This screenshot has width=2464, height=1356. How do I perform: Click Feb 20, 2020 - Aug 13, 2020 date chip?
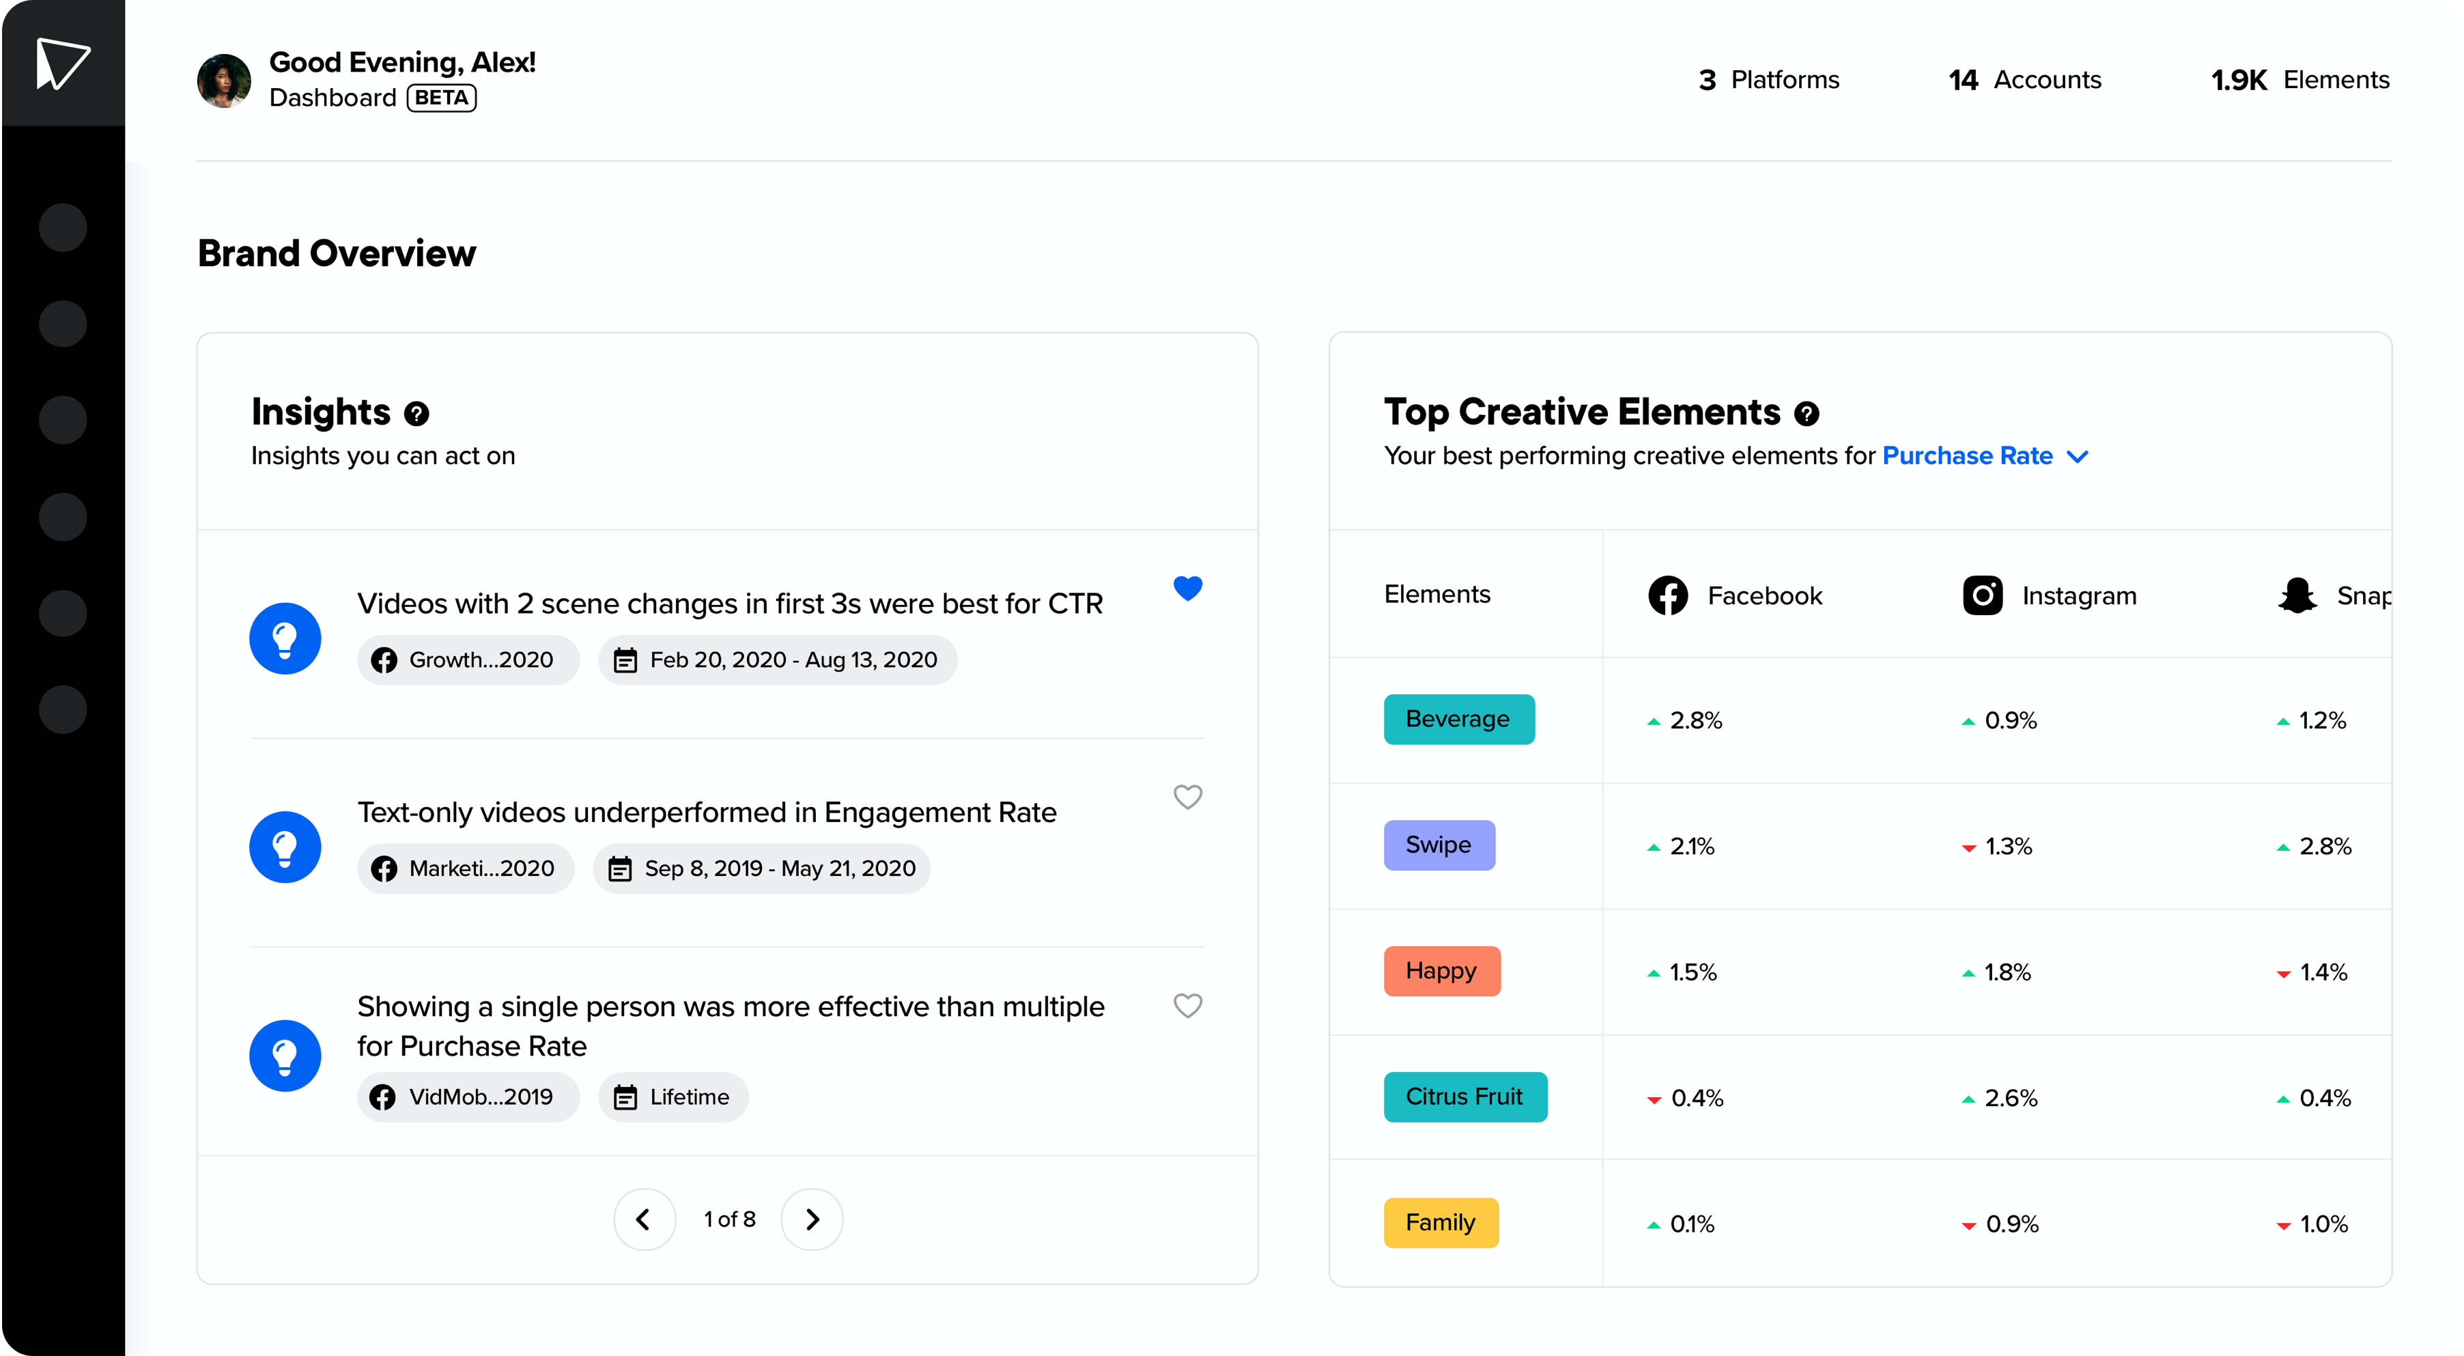778,661
